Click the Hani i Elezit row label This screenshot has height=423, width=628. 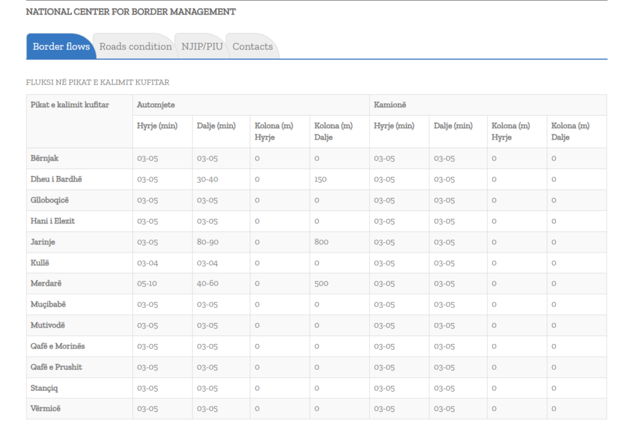[x=53, y=221]
